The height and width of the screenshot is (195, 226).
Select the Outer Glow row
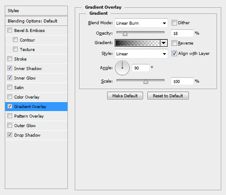click(36, 126)
